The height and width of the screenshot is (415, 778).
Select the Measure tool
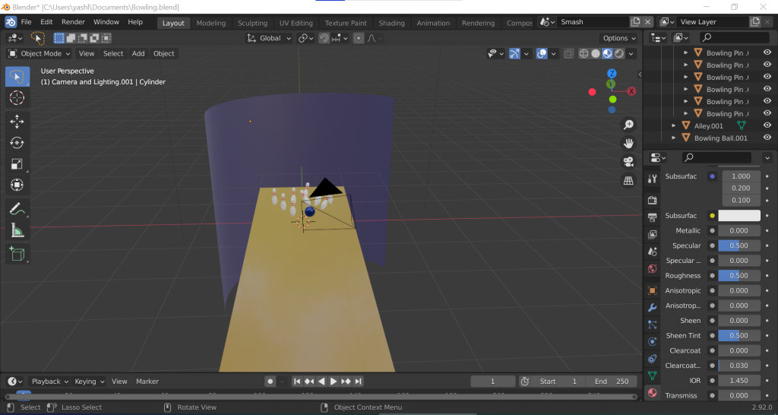pyautogui.click(x=17, y=230)
